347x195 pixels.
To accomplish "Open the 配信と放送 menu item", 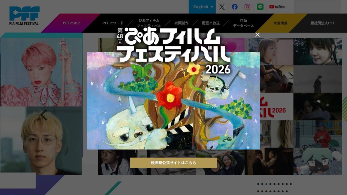I will click(x=211, y=23).
